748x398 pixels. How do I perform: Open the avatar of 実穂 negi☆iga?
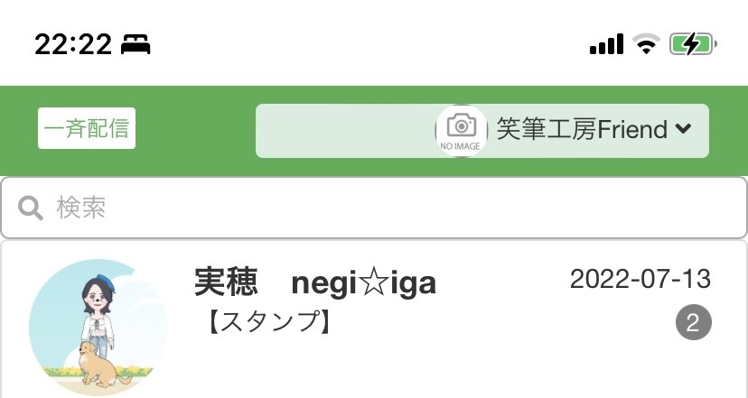tap(98, 328)
